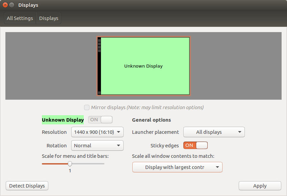The height and width of the screenshot is (196, 287).
Task: Turn off Sticky edges switch
Action: pyautogui.click(x=195, y=145)
